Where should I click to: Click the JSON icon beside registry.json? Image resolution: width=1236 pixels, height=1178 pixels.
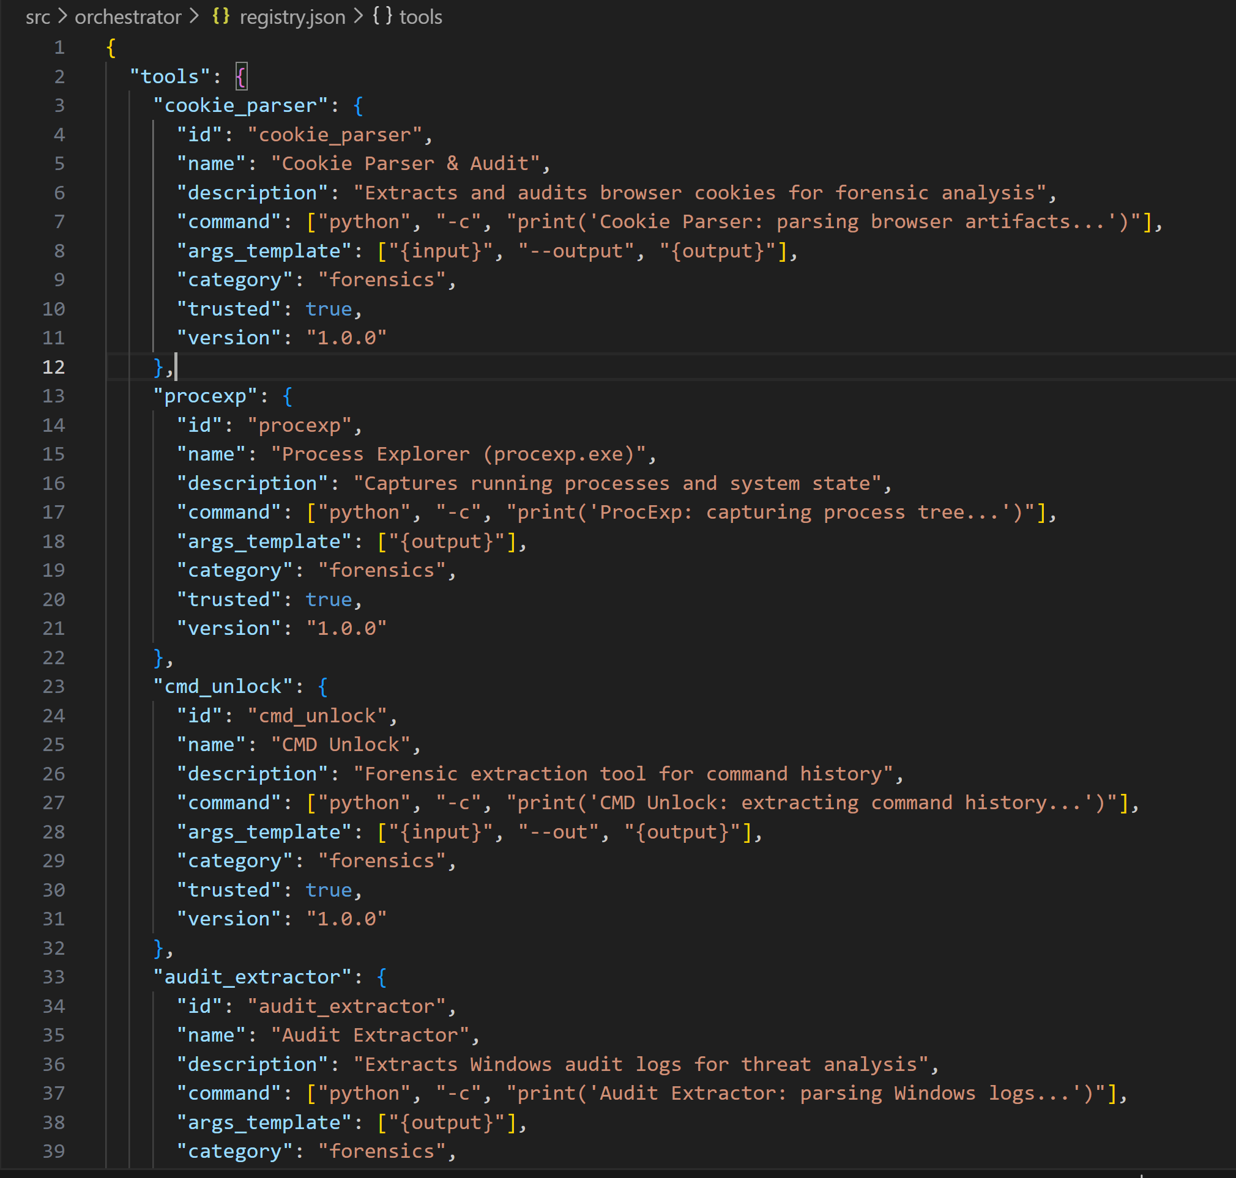tap(220, 17)
